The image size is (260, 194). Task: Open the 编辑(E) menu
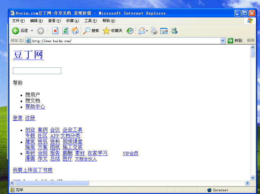point(36,21)
